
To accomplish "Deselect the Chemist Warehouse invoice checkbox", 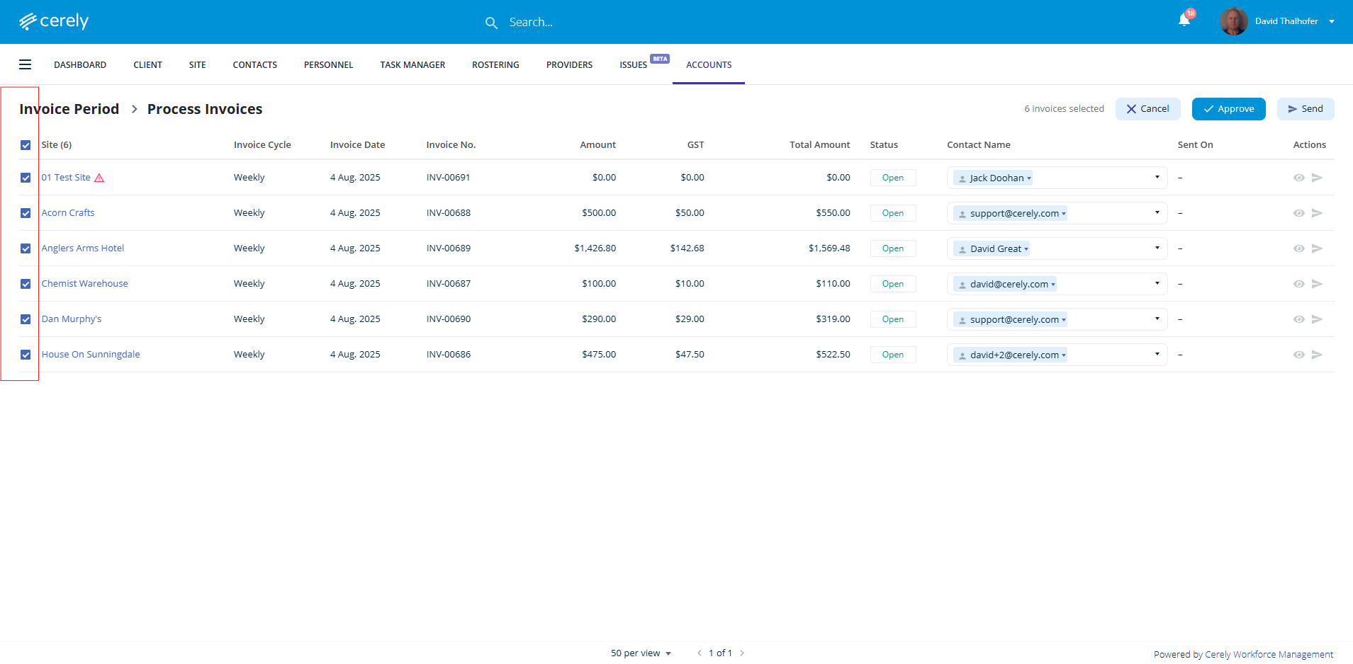I will pyautogui.click(x=26, y=284).
